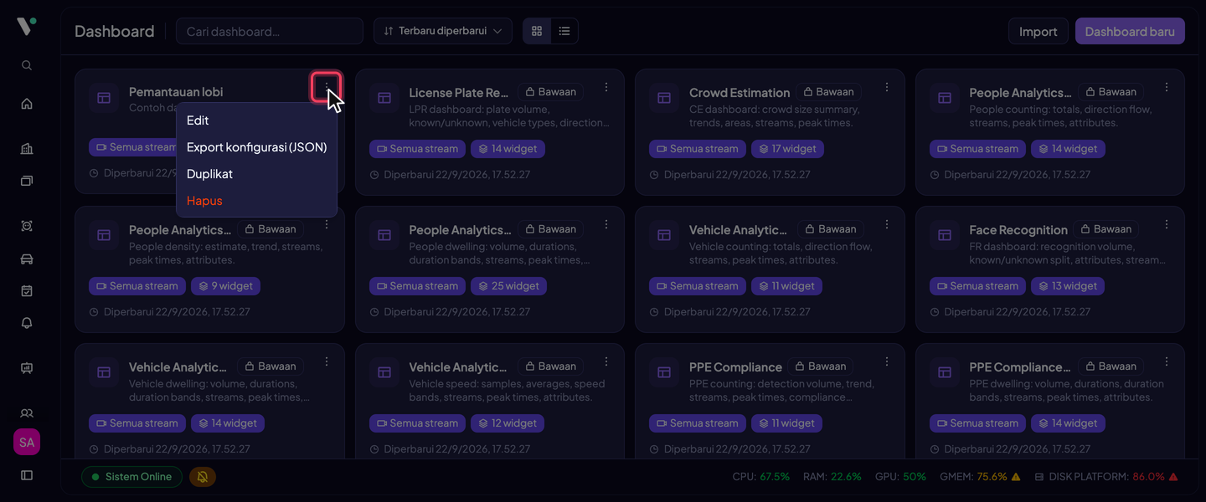Viewport: 1206px width, 502px height.
Task: Click the Import button
Action: 1038,31
